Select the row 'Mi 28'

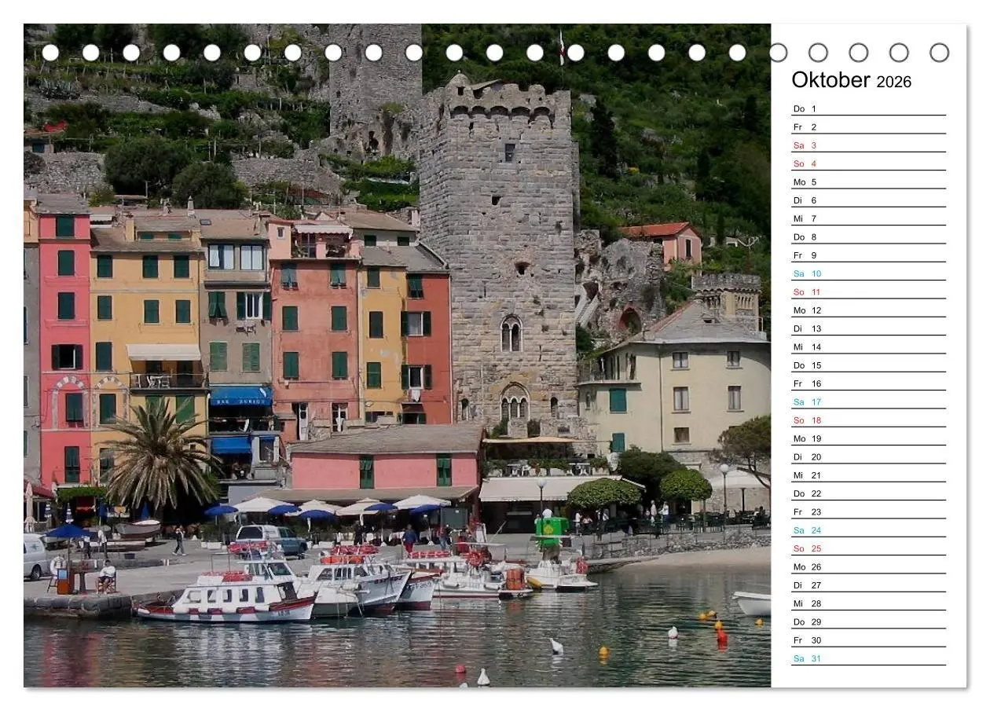click(x=868, y=603)
